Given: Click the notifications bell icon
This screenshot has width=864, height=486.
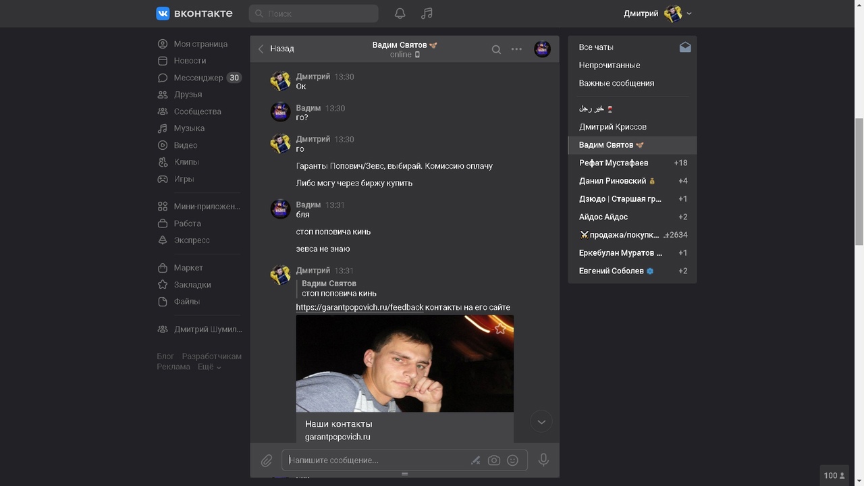Looking at the screenshot, I should pyautogui.click(x=400, y=13).
